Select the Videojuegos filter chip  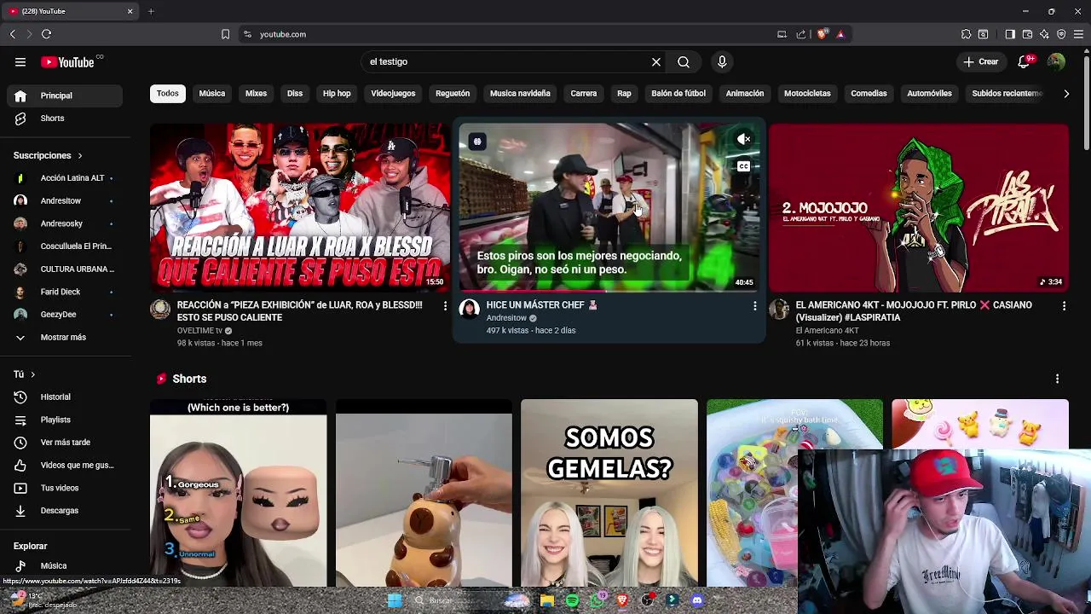[393, 93]
